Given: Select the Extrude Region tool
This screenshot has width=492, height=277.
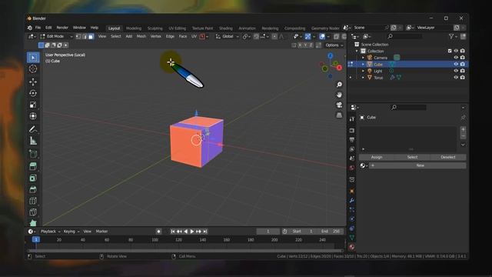Looking at the screenshot, I should (x=33, y=166).
